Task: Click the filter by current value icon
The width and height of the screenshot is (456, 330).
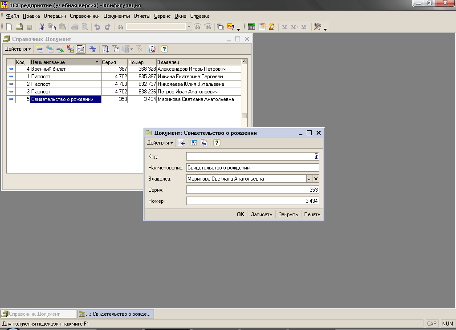Action: click(x=106, y=49)
